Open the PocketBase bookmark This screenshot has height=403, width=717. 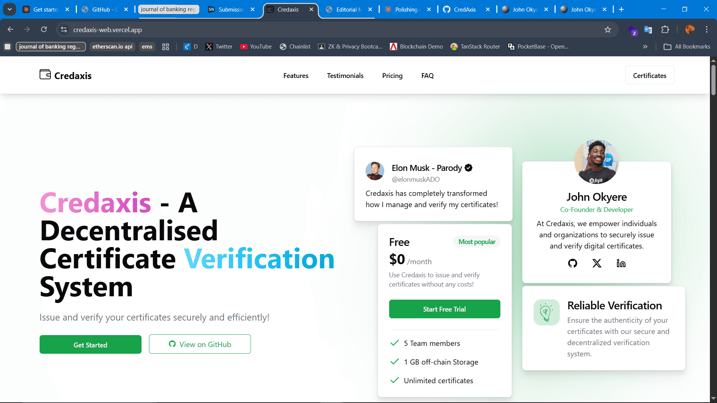(538, 47)
